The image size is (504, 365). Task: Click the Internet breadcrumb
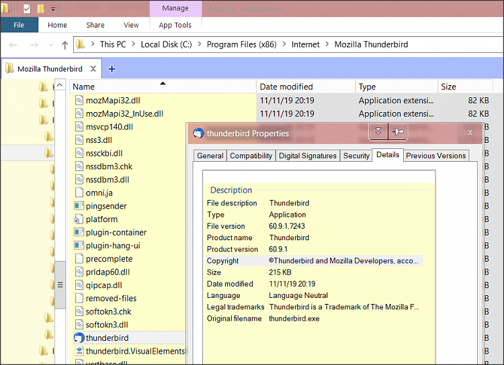(x=305, y=44)
